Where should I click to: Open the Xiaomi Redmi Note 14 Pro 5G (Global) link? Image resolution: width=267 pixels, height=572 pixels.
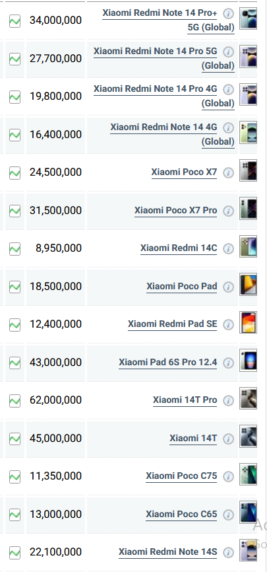tap(164, 58)
